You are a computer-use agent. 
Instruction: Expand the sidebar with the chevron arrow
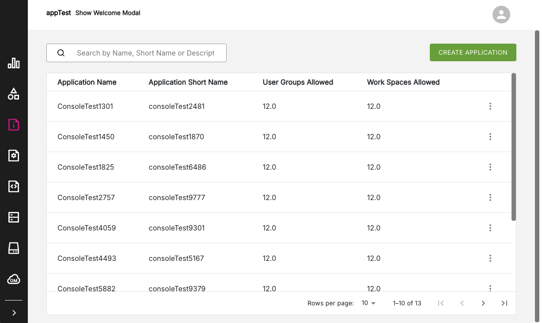click(14, 313)
